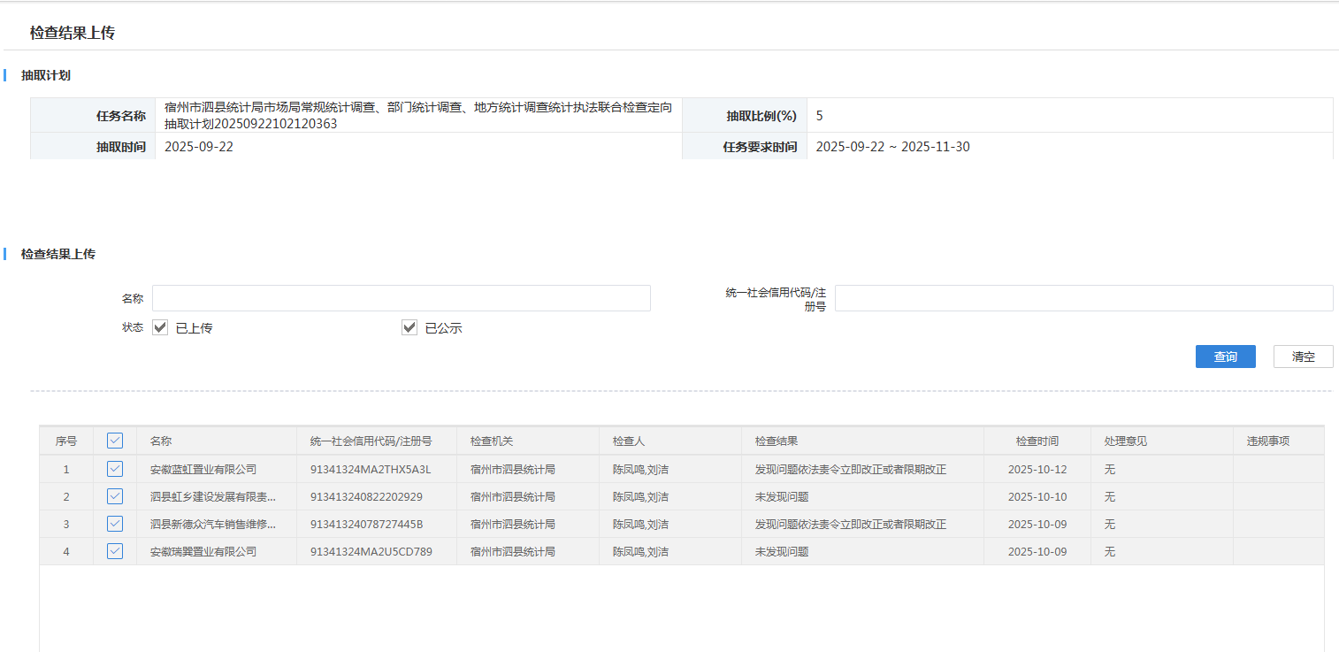
Task: Click the 违规事项 column header
Action: [x=1267, y=441]
